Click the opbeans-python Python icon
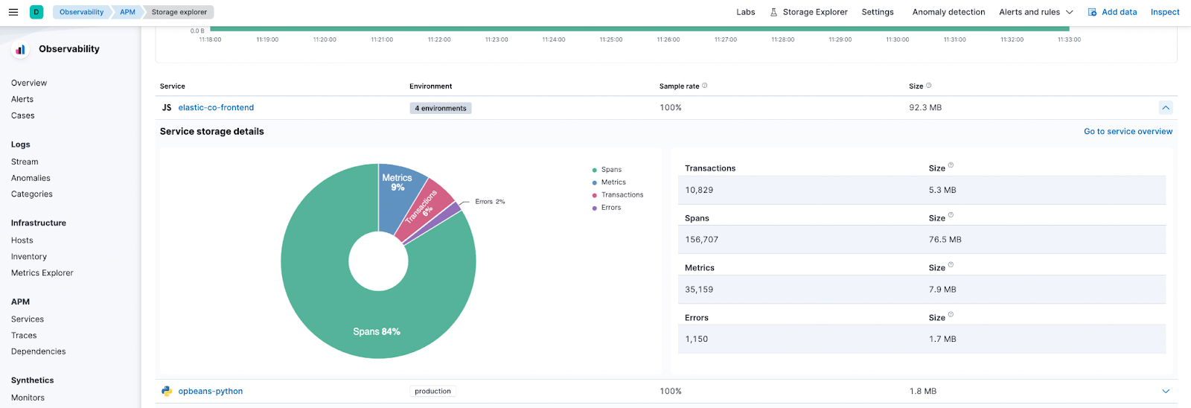Screen dimensions: 1191x408 tap(167, 391)
